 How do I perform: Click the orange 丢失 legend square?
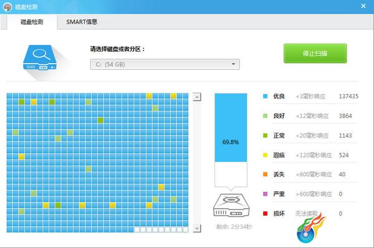coord(265,174)
